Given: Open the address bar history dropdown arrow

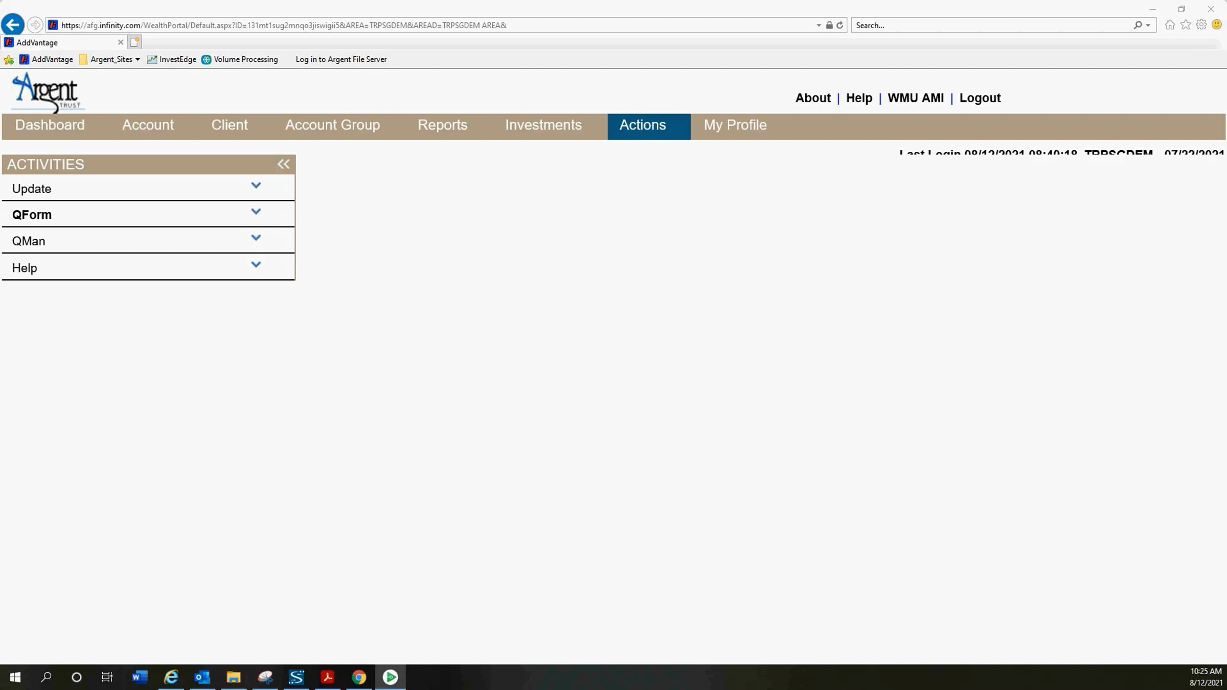Looking at the screenshot, I should (819, 25).
